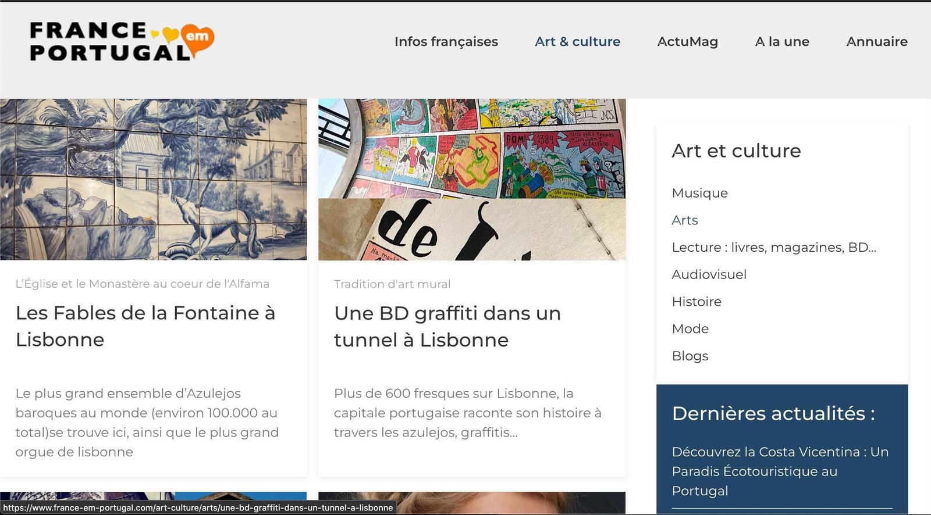The width and height of the screenshot is (931, 515).
Task: Select Arts category in sidebar
Action: point(684,220)
